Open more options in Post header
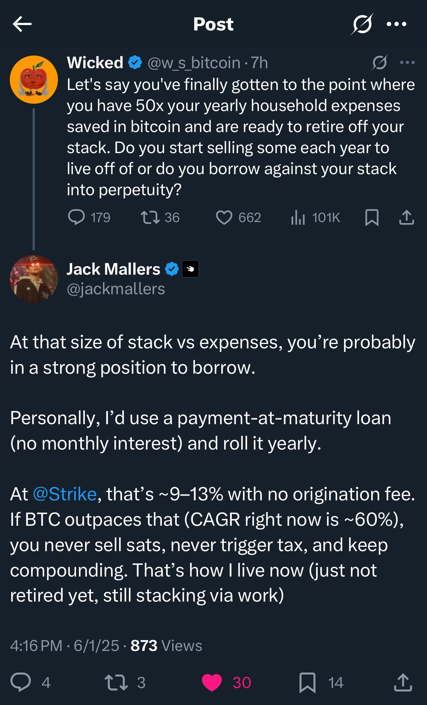The image size is (427, 705). (397, 24)
